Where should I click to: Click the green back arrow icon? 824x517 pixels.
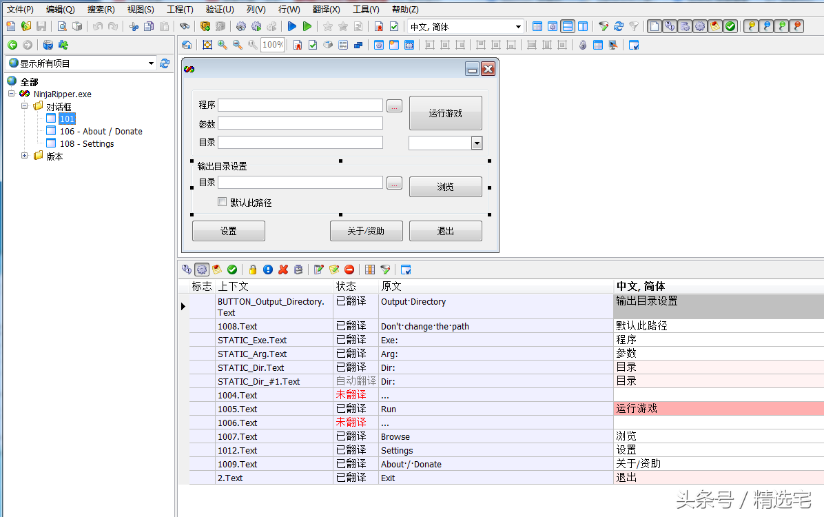(x=12, y=45)
